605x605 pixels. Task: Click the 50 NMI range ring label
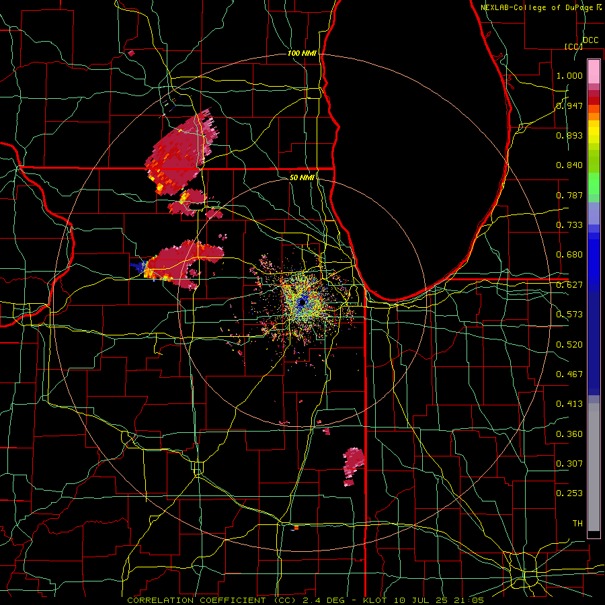point(302,177)
